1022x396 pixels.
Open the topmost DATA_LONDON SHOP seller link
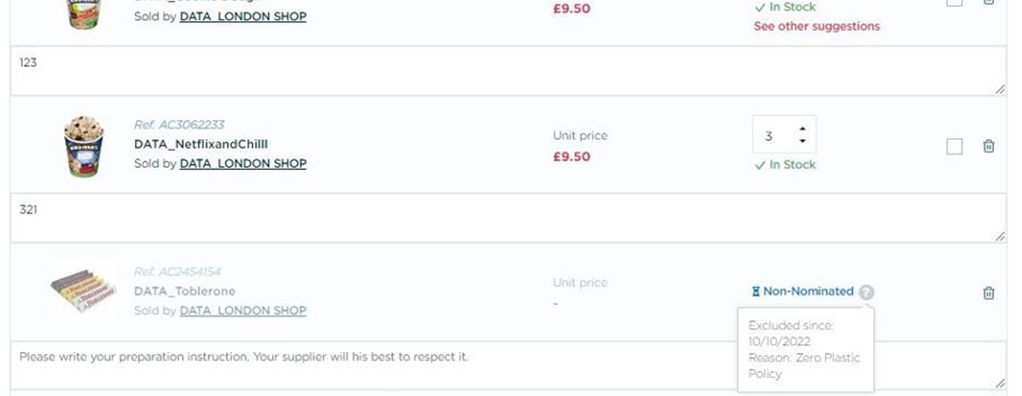(x=243, y=17)
